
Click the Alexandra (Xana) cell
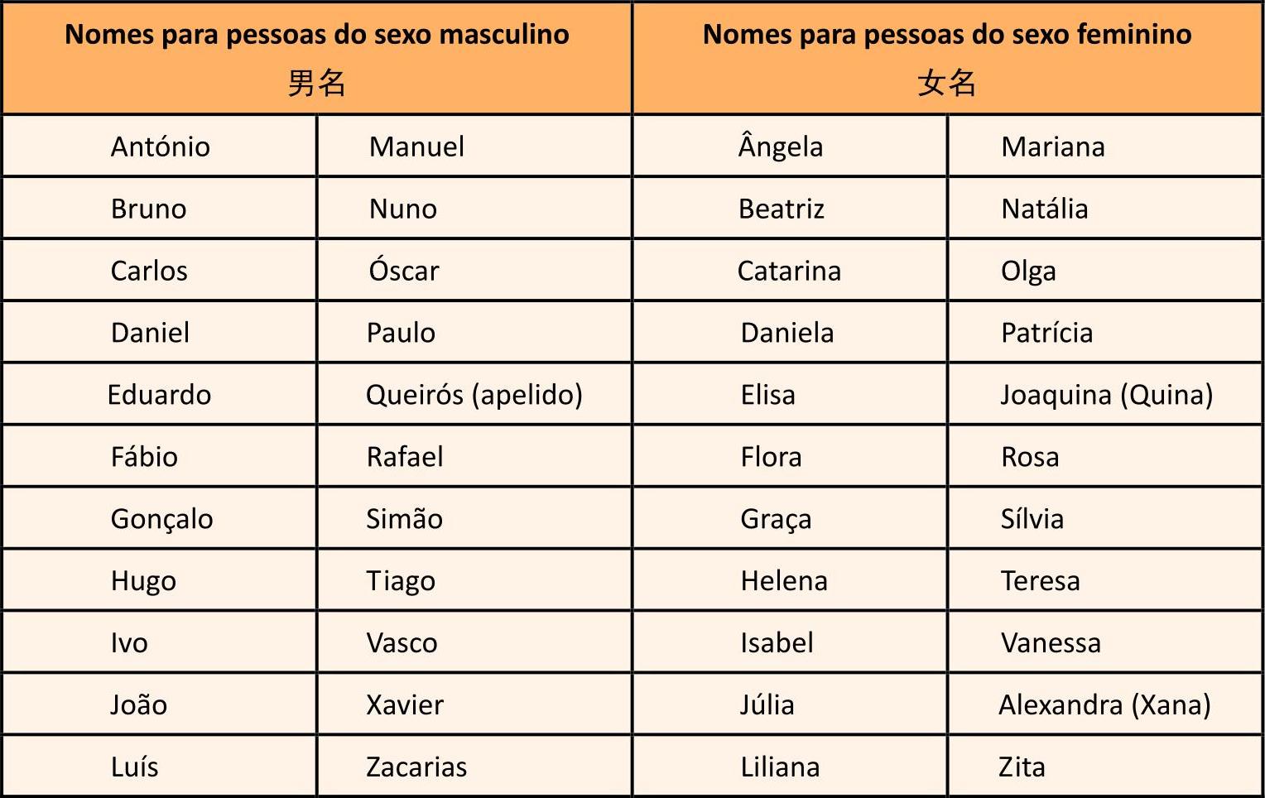[1104, 705]
